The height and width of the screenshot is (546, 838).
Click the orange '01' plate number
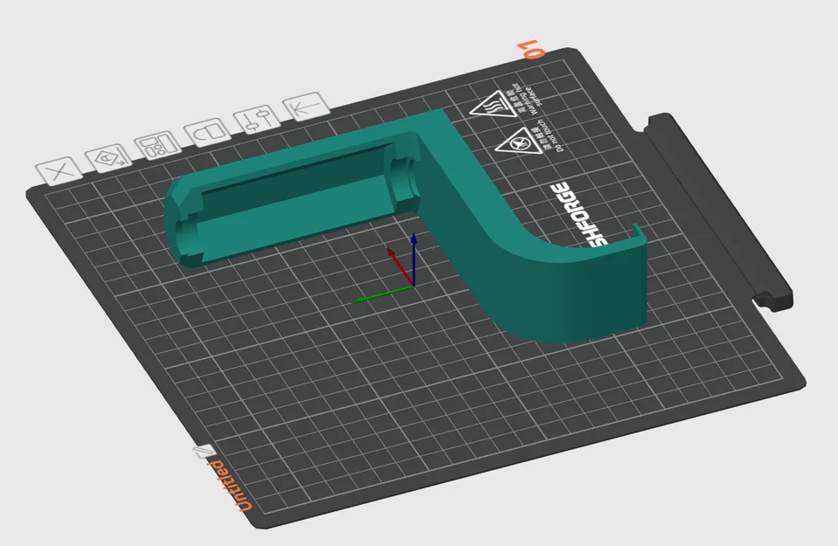pyautogui.click(x=532, y=49)
